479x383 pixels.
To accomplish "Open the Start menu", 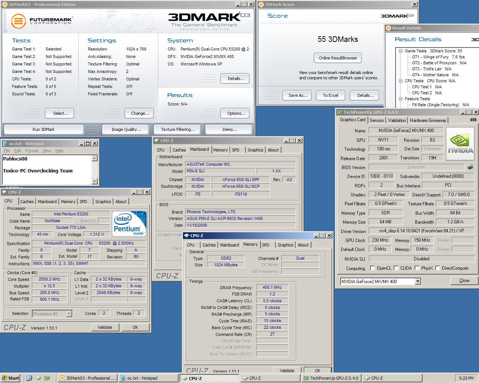I will (x=10, y=378).
